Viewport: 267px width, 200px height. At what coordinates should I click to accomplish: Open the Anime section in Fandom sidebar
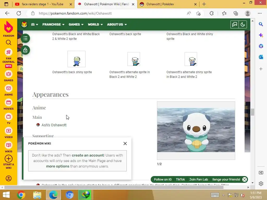coord(9,91)
